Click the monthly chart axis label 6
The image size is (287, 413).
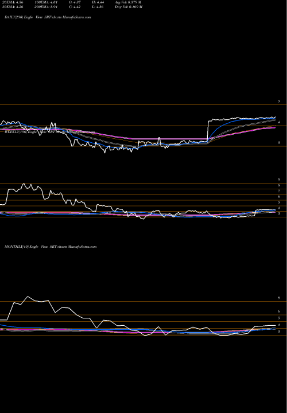click(x=279, y=311)
